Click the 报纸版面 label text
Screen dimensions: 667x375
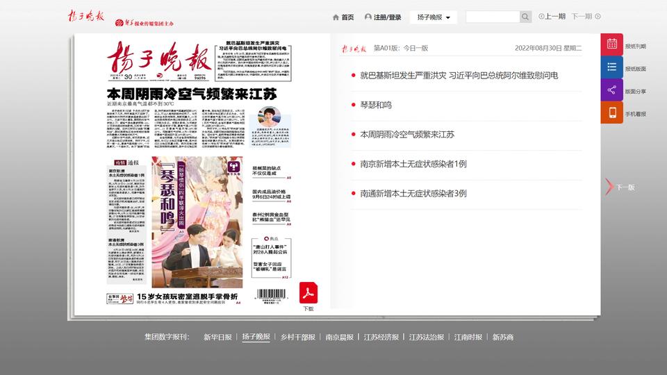coord(636,69)
